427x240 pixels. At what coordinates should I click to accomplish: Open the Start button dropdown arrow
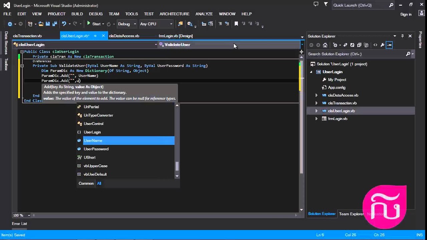tap(103, 24)
